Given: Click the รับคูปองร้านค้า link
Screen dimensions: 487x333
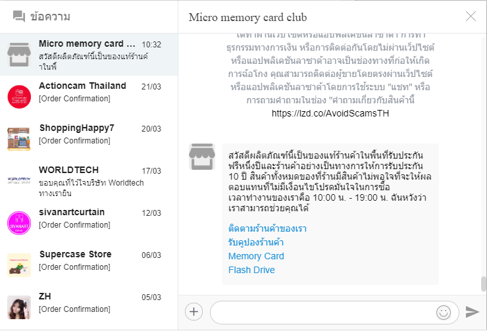Looking at the screenshot, I should [255, 242].
